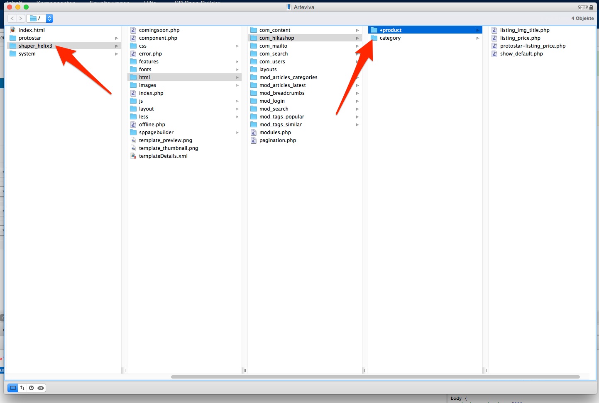Click the listing_img_title.php file icon
Viewport: 599px width, 403px height.
coord(494,30)
